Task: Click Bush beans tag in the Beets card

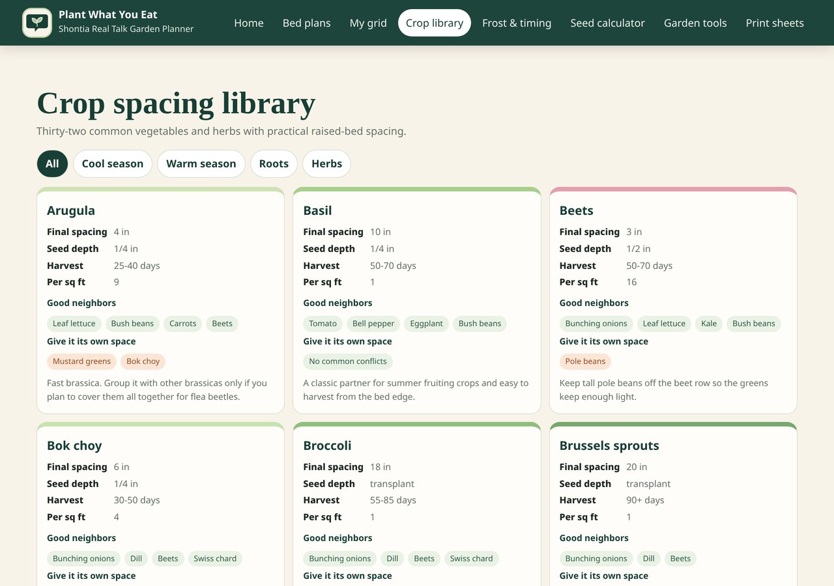Action: 754,324
